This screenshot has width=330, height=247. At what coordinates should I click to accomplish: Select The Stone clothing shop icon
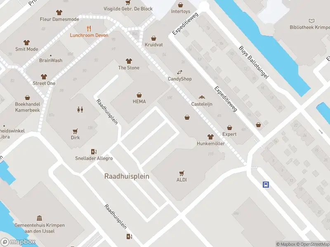129,61
